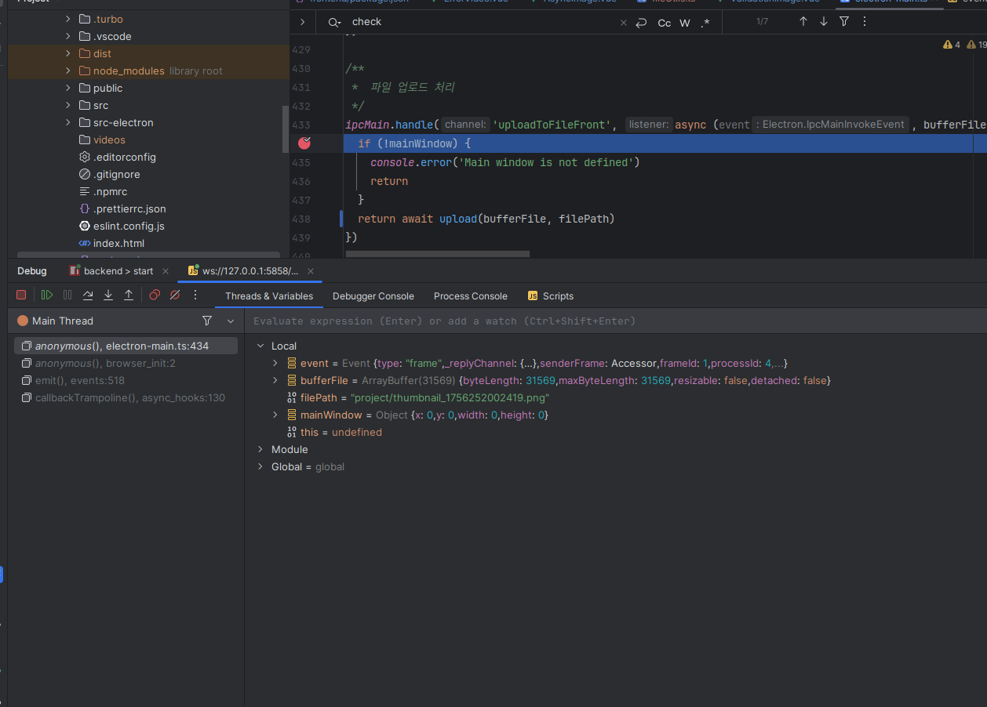Screen dimensions: 987x707
Task: Resume program execution in debugger
Action: [47, 295]
